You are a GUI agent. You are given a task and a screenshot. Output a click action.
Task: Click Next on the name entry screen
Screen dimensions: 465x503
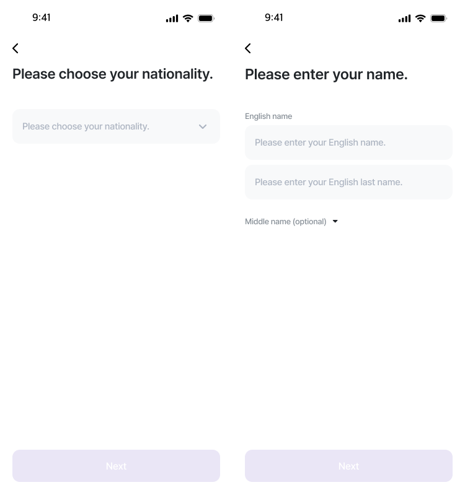(x=348, y=466)
